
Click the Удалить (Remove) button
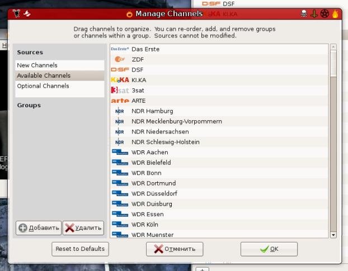[x=83, y=228]
